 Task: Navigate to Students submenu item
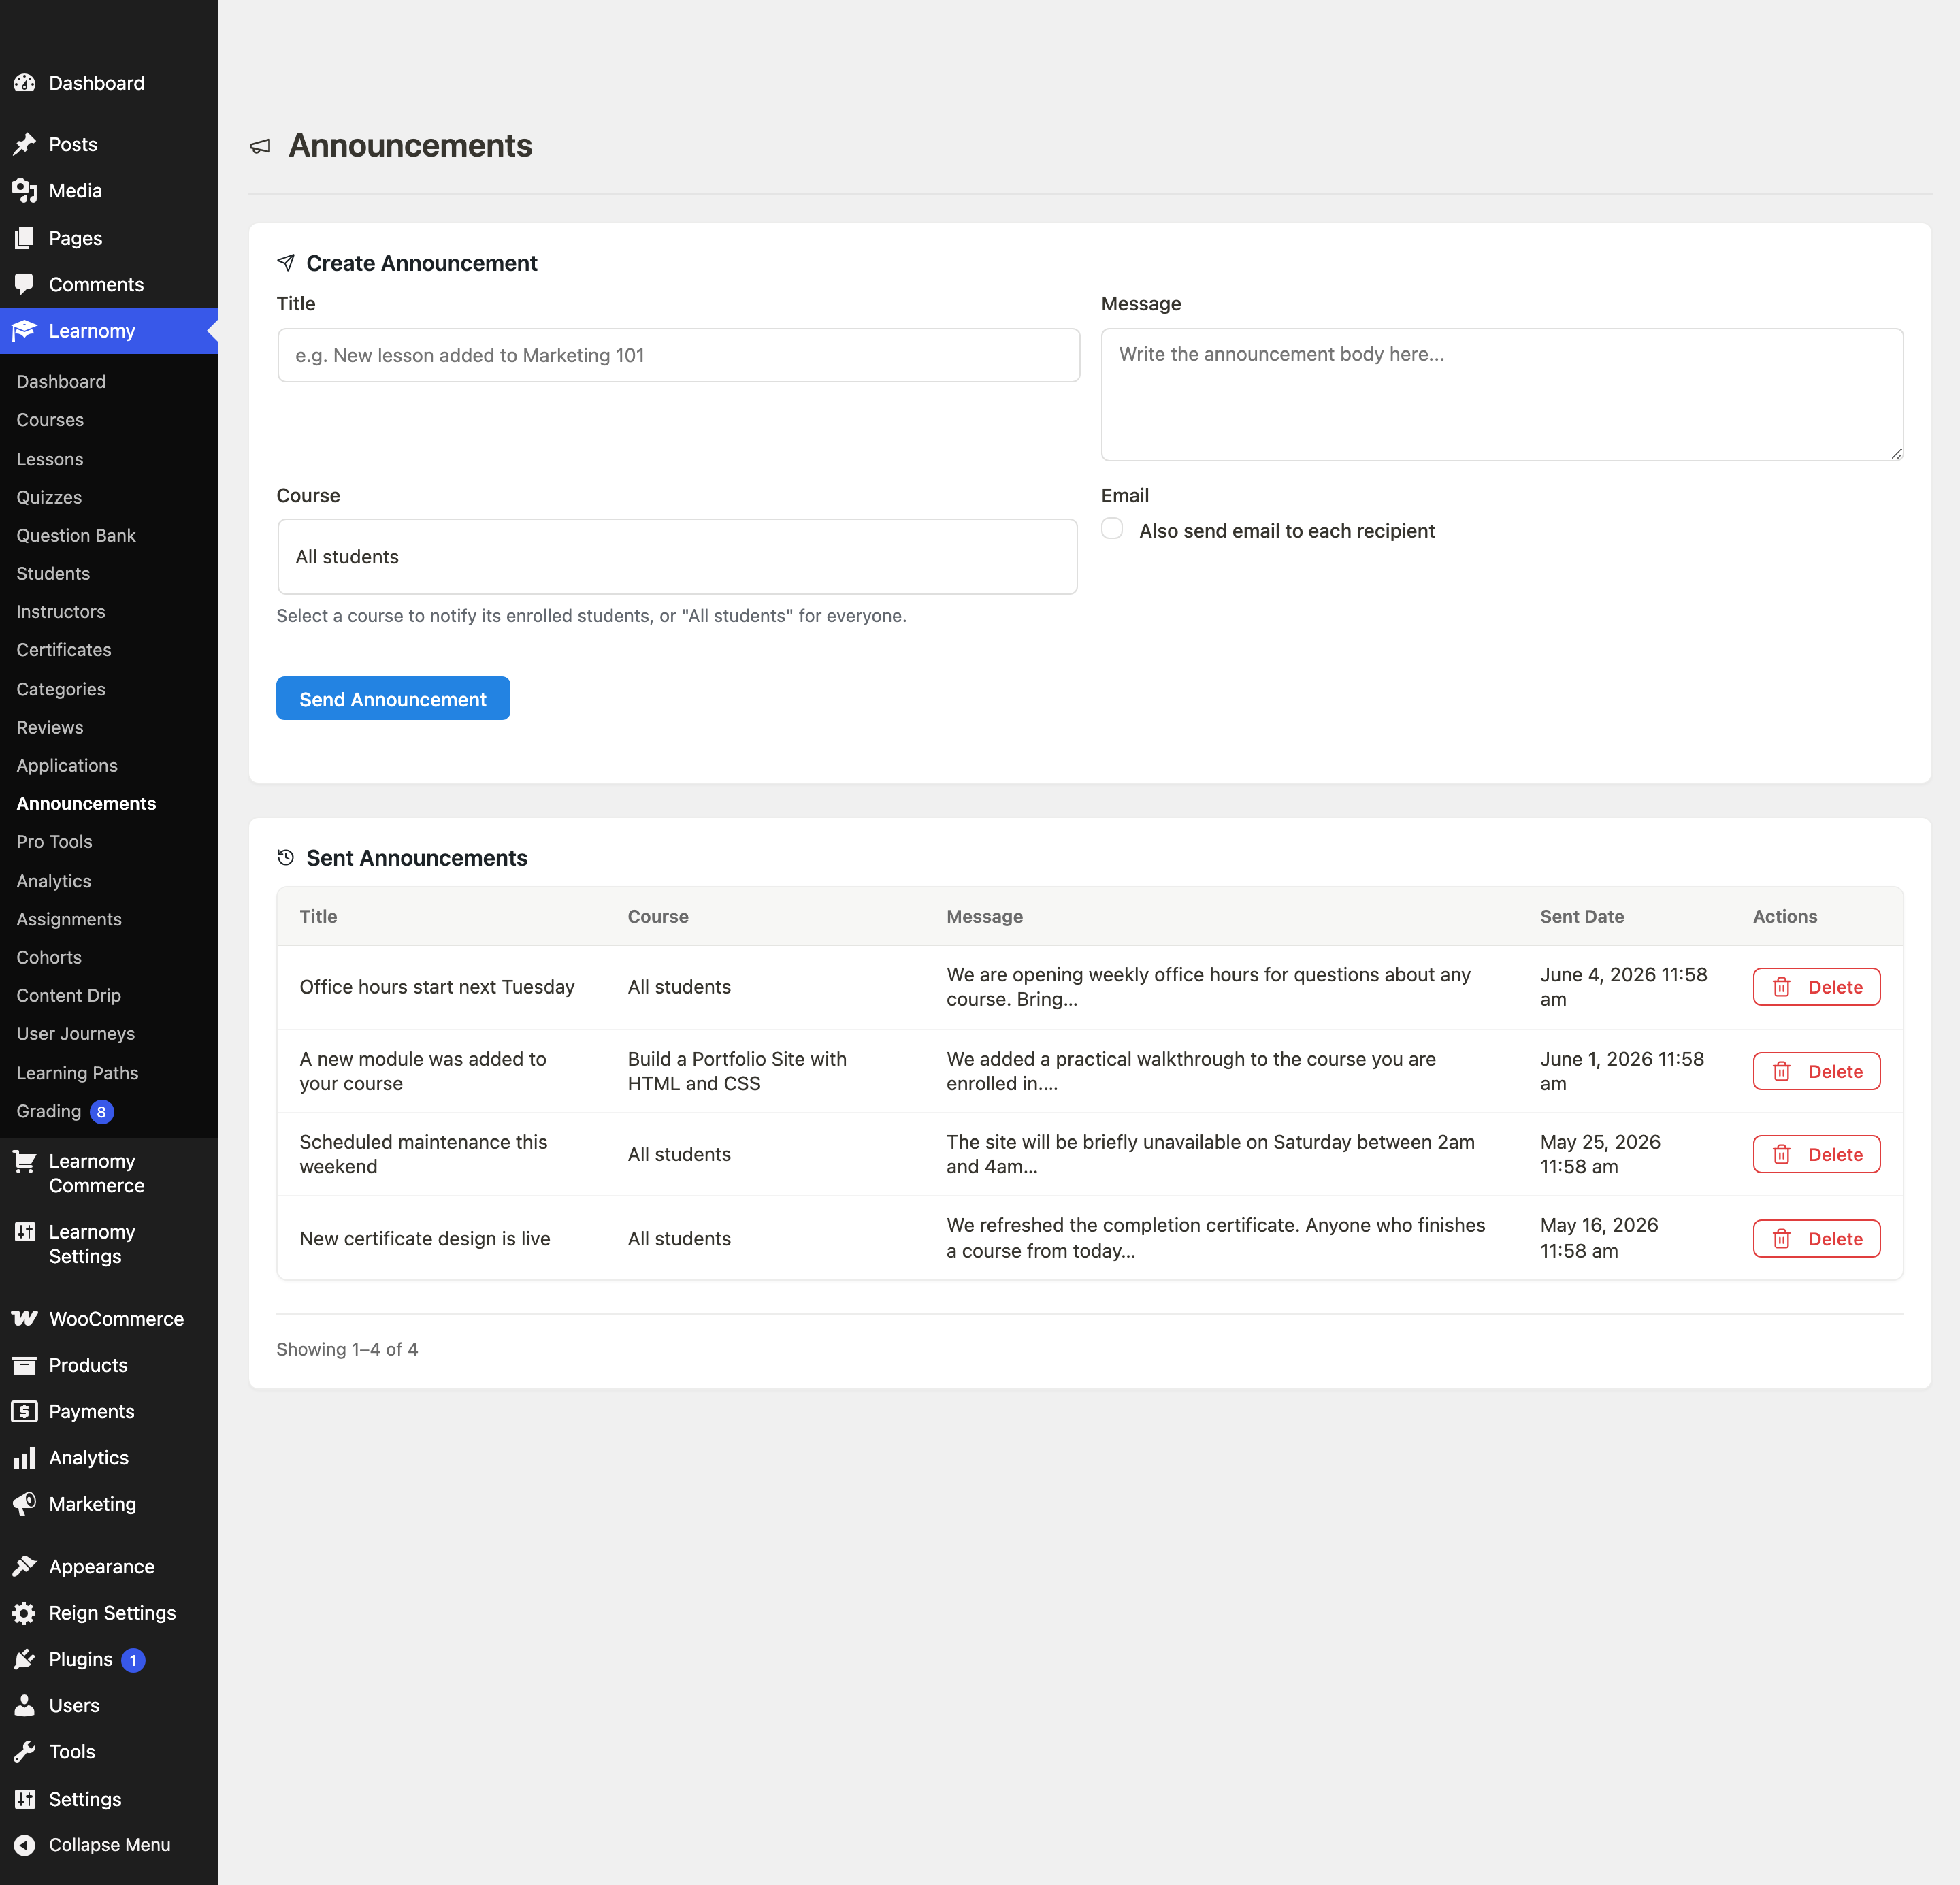pos(53,573)
